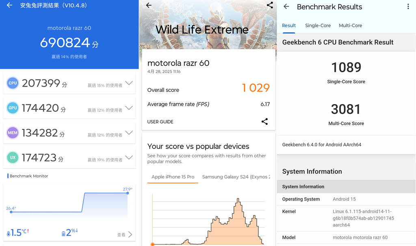Expand the UX 174723 score details
Screen dimensions: 416x246
pos(129,157)
